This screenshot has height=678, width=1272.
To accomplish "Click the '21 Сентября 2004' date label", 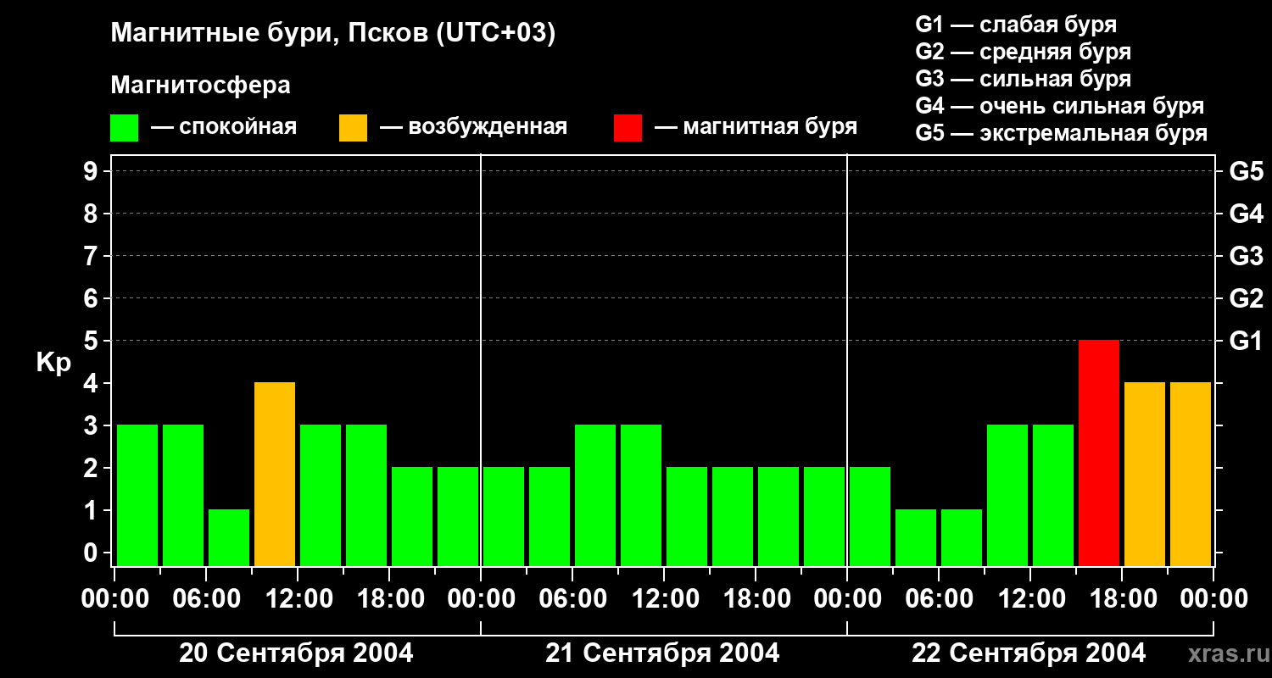I will 662,653.
